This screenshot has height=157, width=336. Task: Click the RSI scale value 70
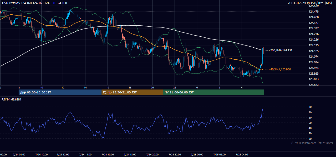click(310, 112)
